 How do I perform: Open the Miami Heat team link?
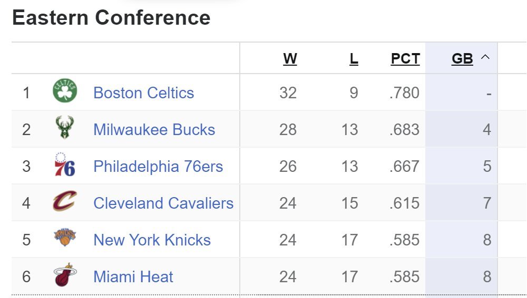pos(133,277)
